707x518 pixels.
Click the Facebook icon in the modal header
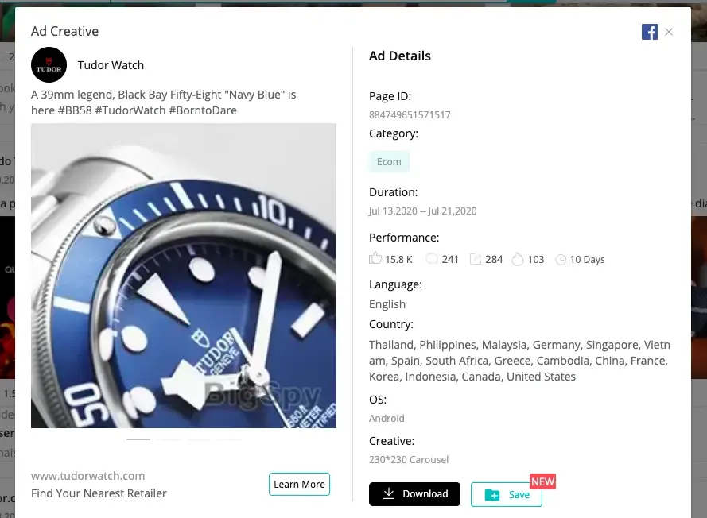coord(650,32)
